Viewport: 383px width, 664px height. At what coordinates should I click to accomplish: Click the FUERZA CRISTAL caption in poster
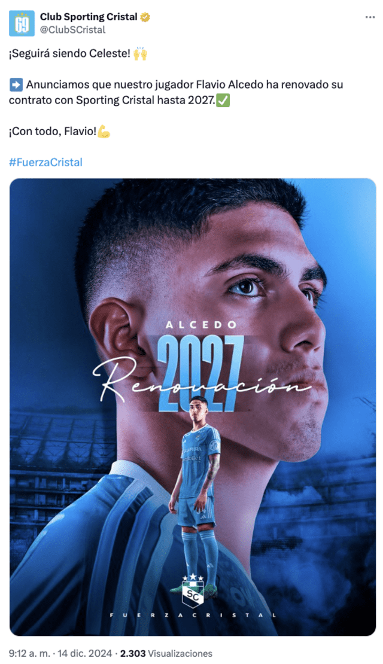coord(193,615)
